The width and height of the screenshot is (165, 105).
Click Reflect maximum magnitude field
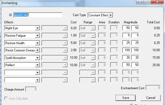(135, 65)
